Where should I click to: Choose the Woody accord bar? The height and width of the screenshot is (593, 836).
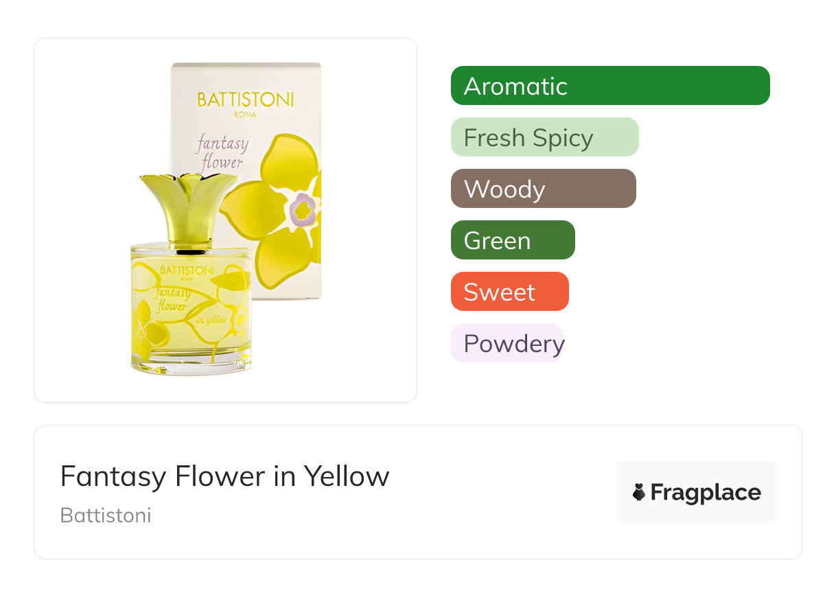click(x=543, y=189)
